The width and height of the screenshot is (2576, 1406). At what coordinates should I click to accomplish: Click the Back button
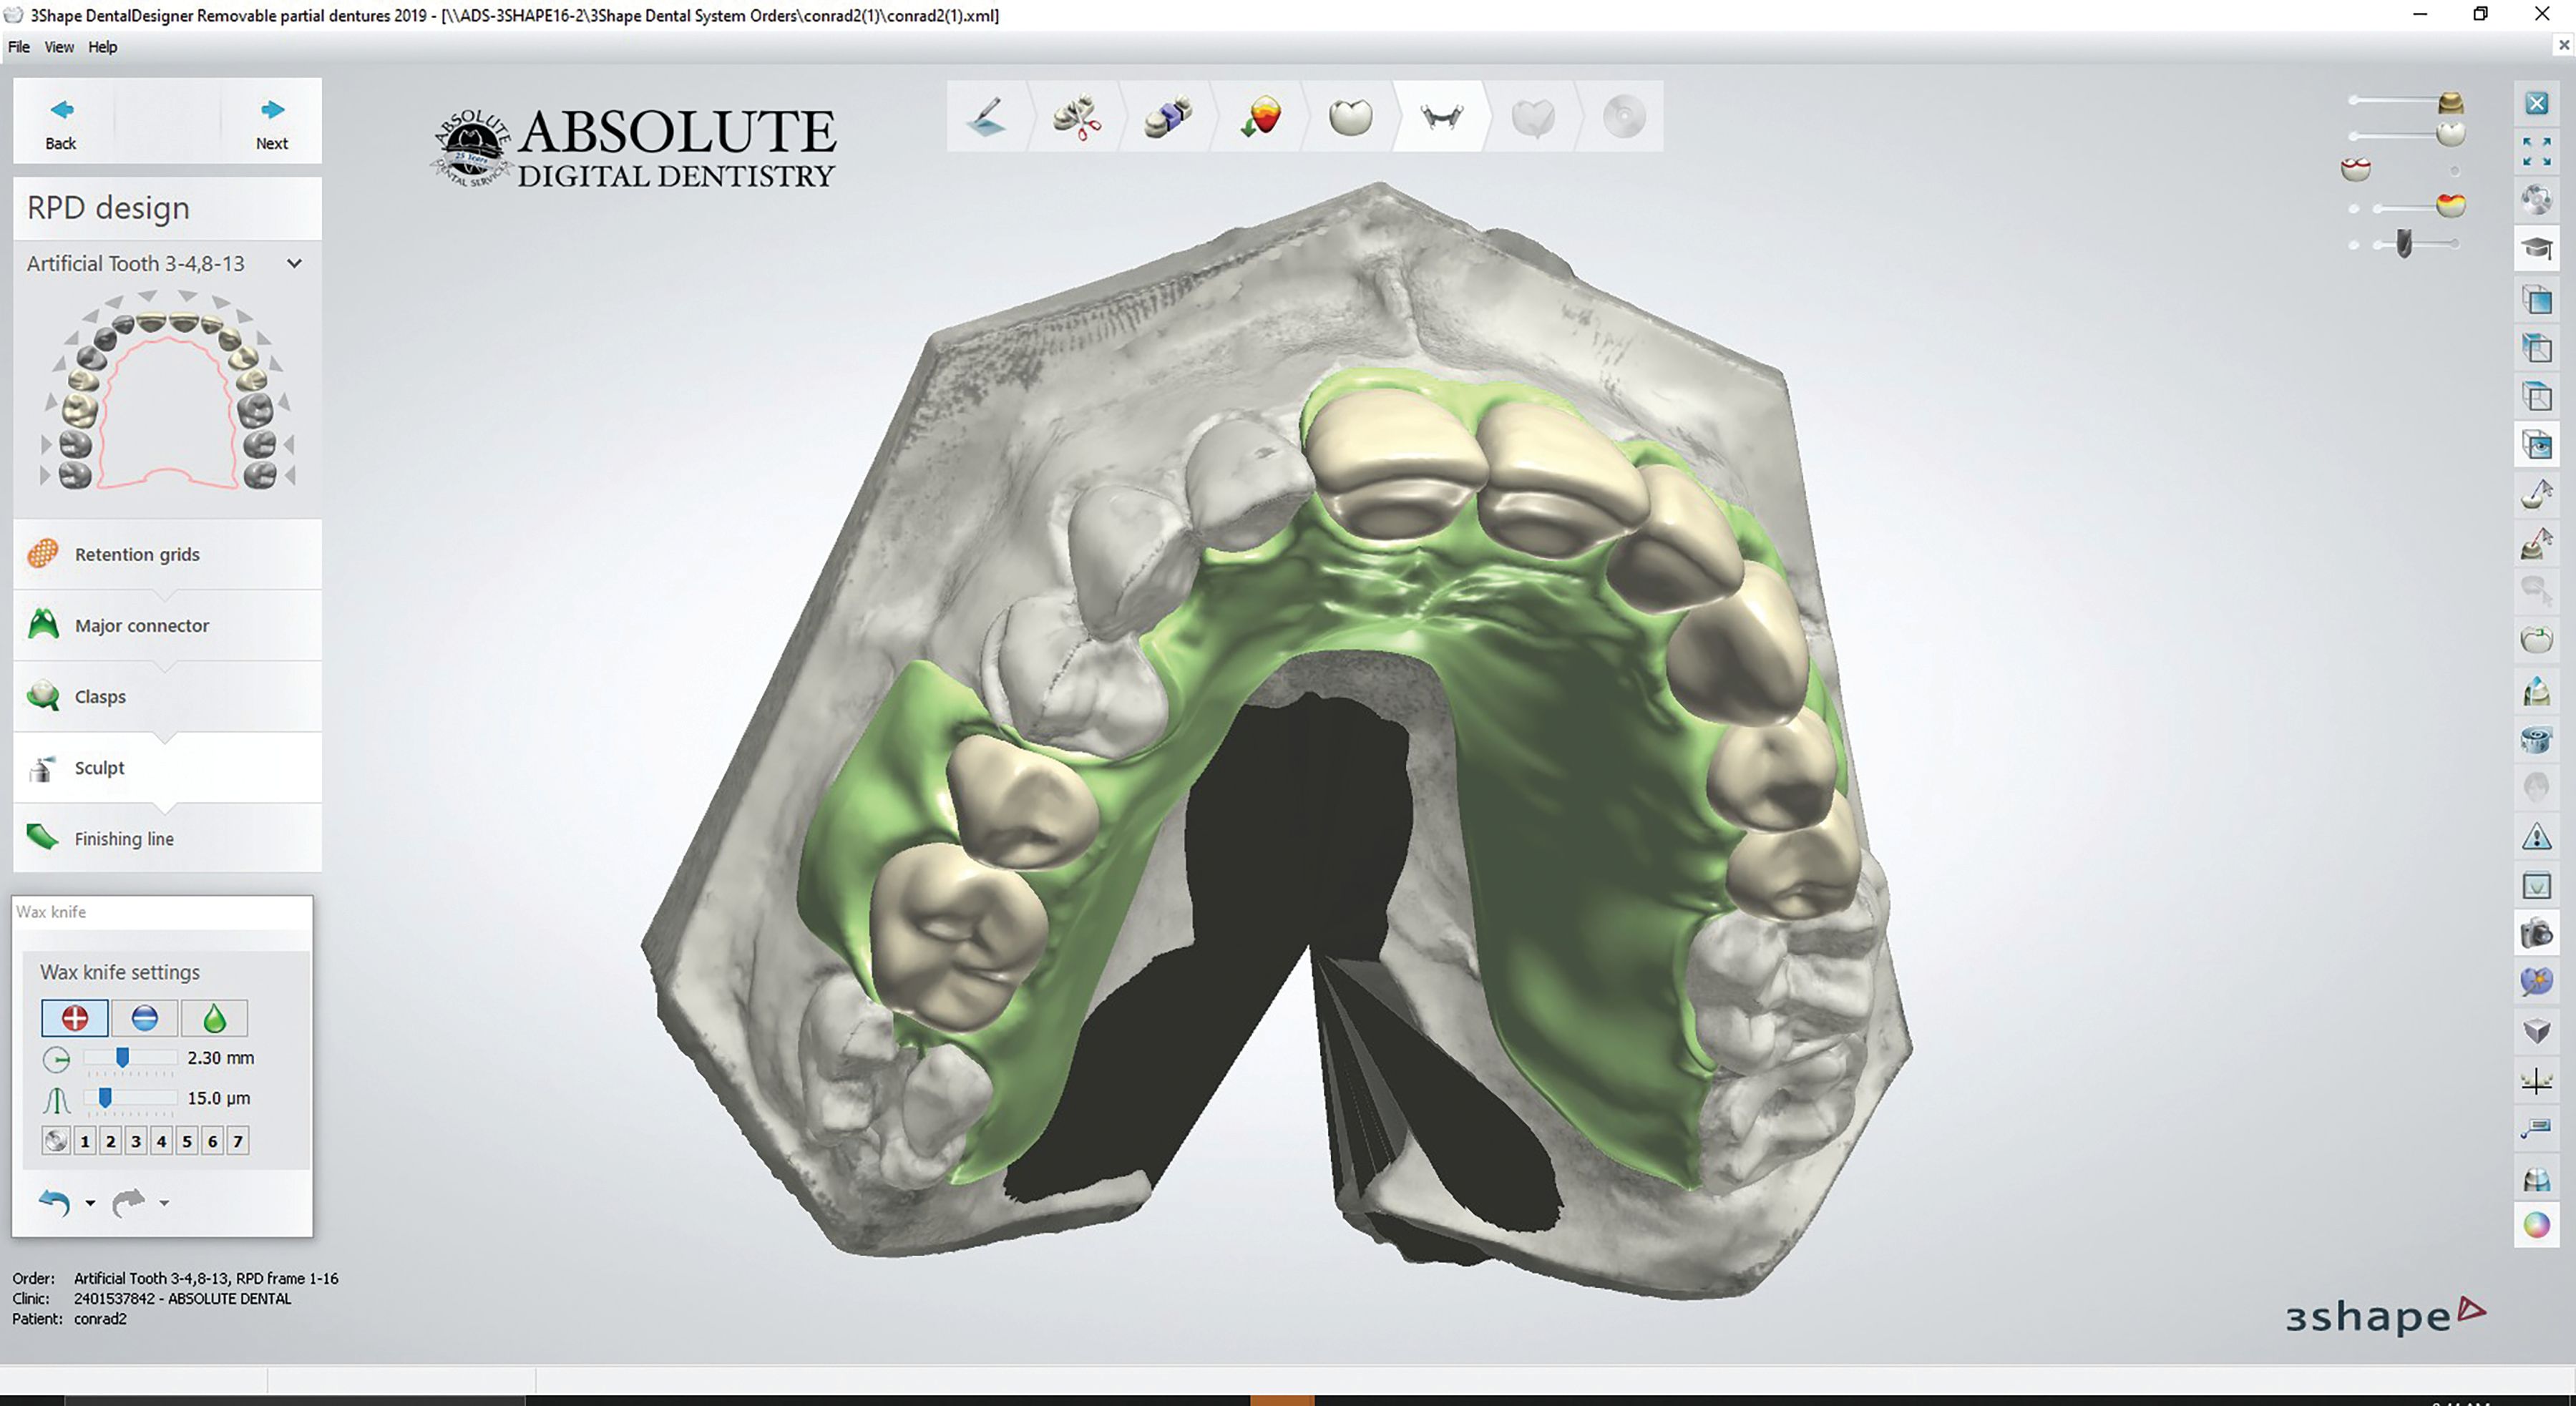[61, 123]
